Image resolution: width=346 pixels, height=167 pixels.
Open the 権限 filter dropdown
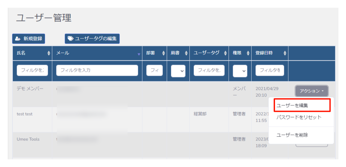click(x=240, y=71)
